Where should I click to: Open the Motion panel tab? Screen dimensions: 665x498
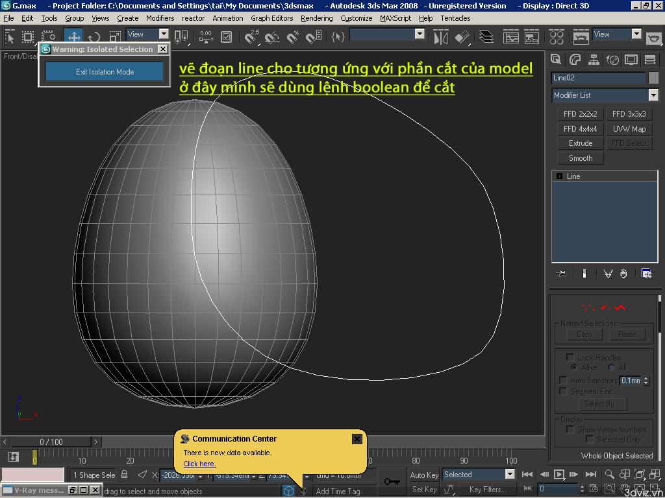tap(612, 60)
